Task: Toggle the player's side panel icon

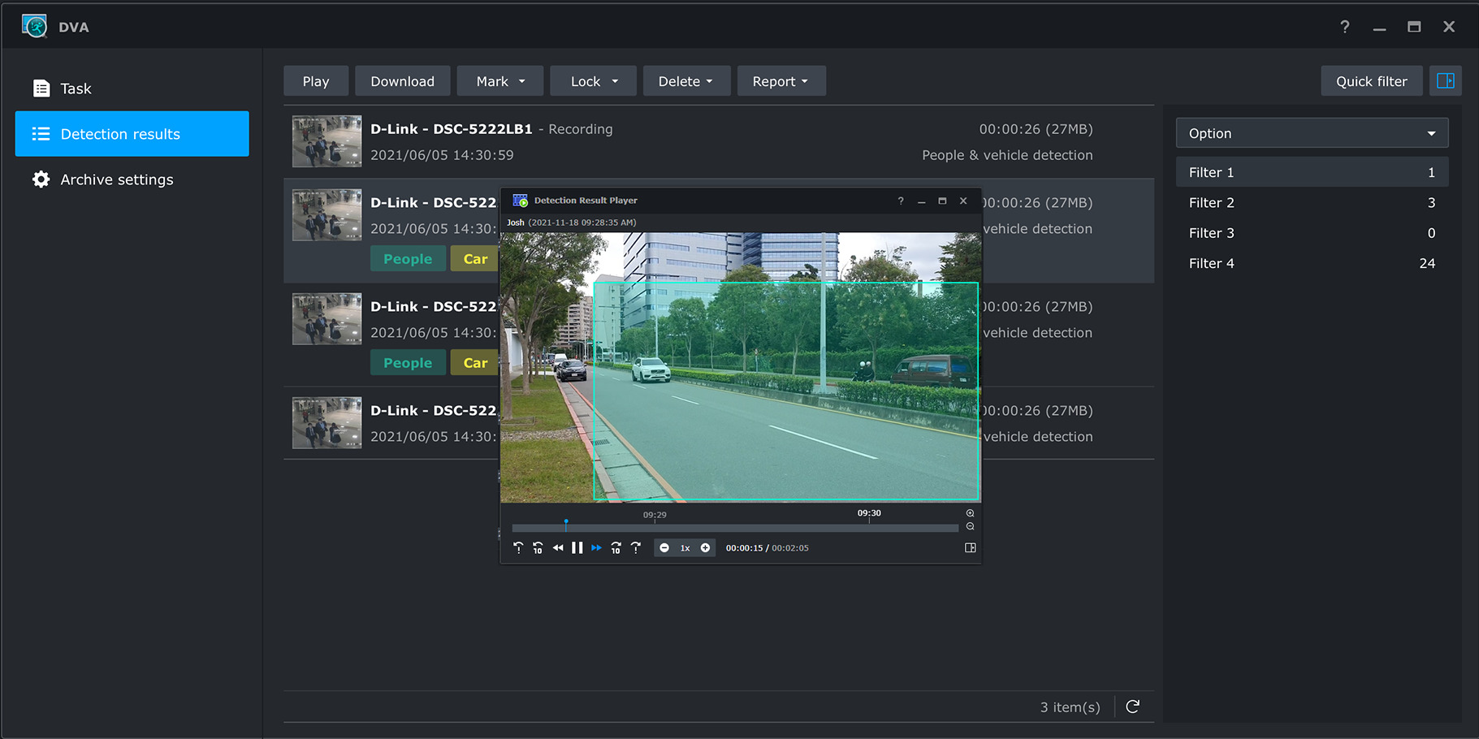Action: 970,548
